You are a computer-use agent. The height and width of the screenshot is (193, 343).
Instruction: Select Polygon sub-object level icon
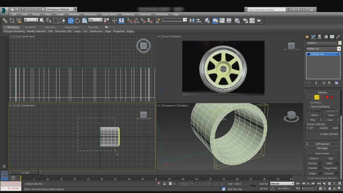click(327, 97)
